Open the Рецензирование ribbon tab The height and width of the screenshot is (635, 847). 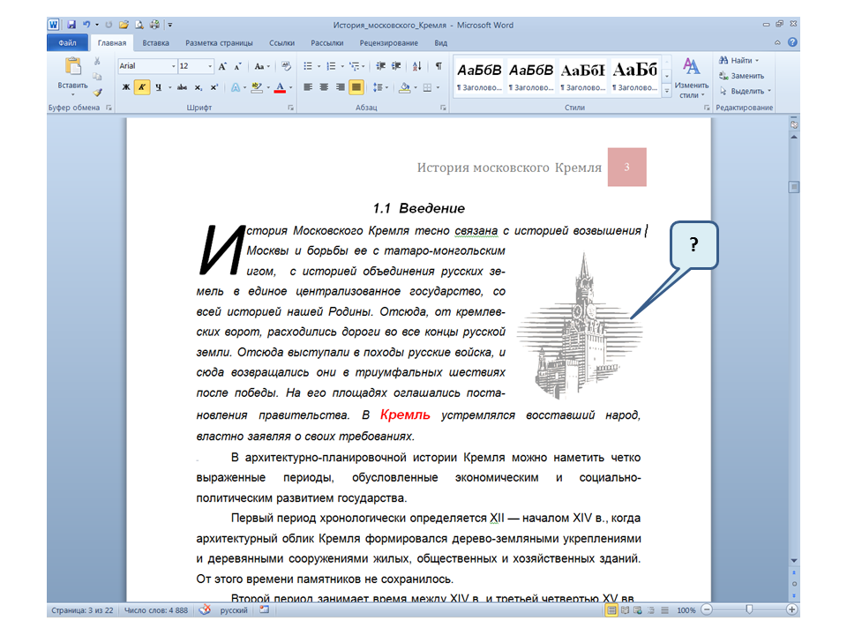(x=388, y=42)
